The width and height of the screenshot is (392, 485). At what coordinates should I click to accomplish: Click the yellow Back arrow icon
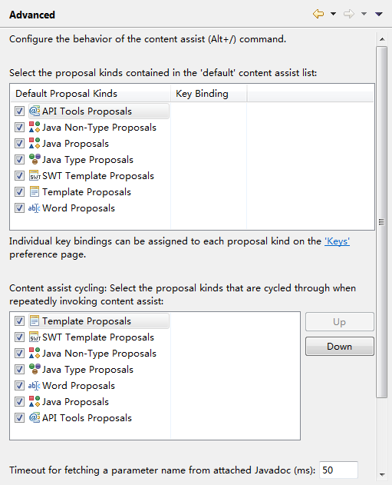click(318, 14)
